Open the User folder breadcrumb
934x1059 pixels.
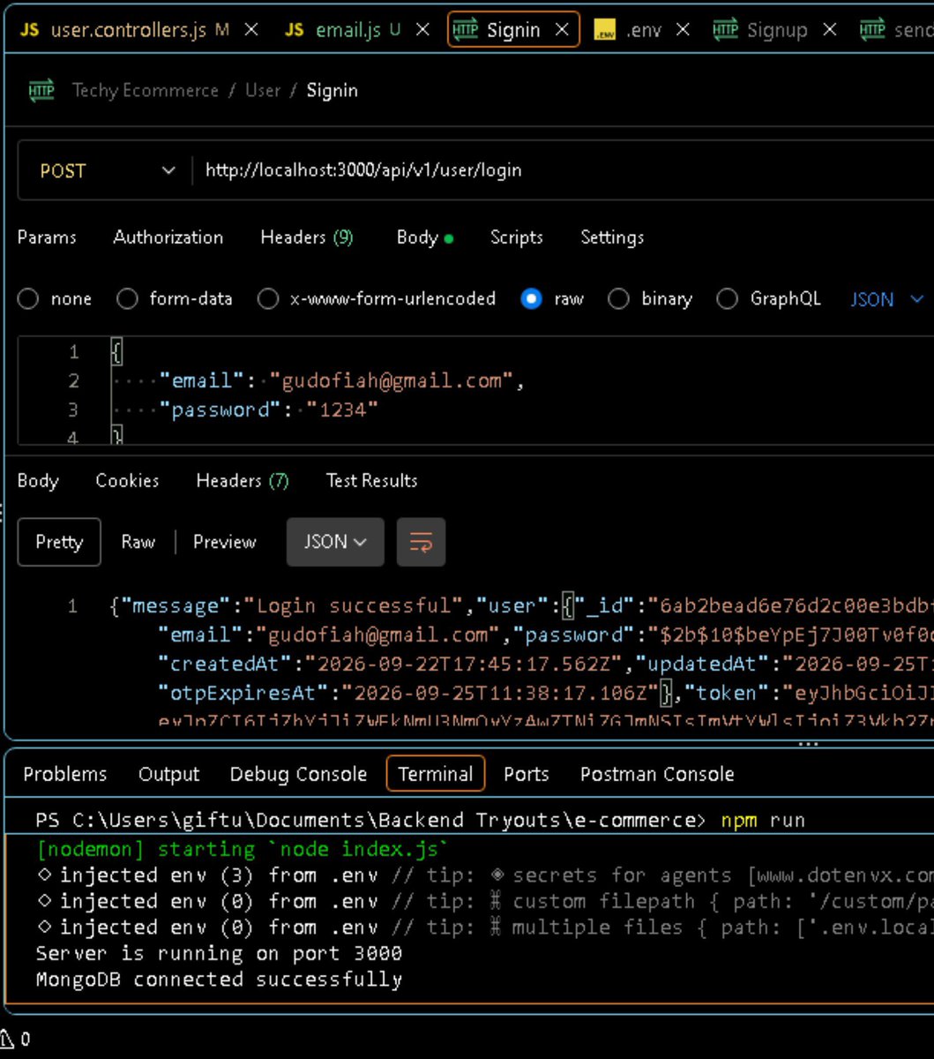(x=263, y=90)
